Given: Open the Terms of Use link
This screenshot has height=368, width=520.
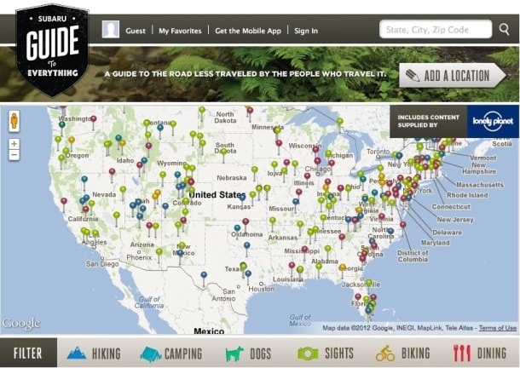Looking at the screenshot, I should click(498, 328).
